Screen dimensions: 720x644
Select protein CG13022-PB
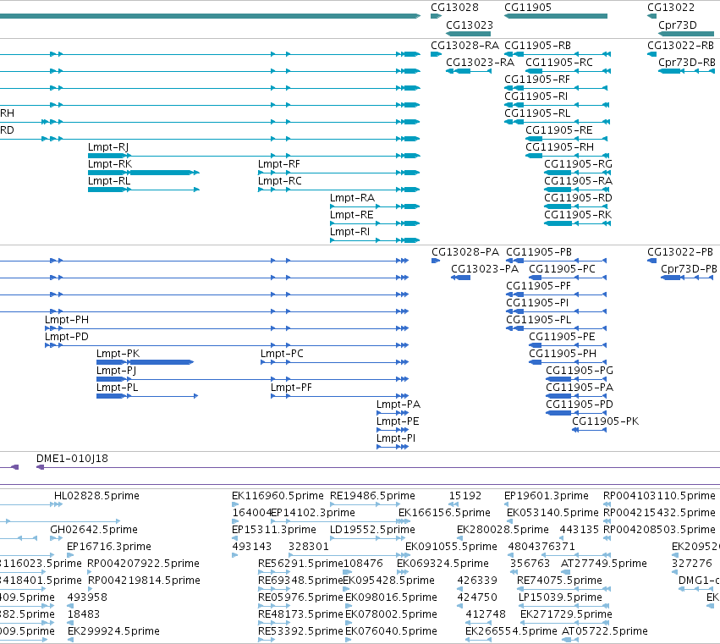click(680, 252)
